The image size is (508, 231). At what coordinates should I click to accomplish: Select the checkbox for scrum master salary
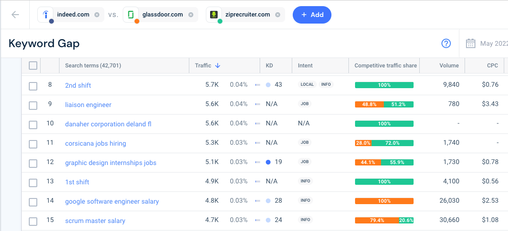tap(33, 222)
